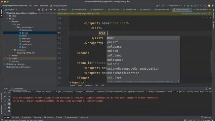
Task: Expand External Libraries node
Action: (x=5, y=64)
